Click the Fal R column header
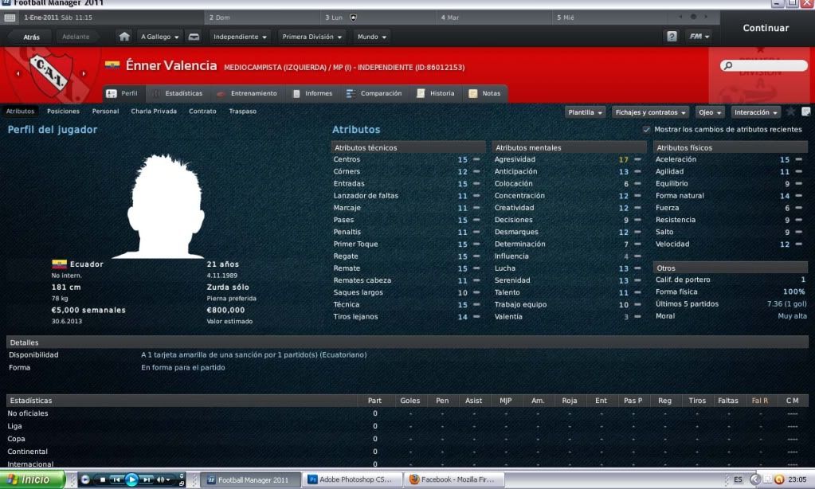The height and width of the screenshot is (489, 815). pyautogui.click(x=760, y=401)
